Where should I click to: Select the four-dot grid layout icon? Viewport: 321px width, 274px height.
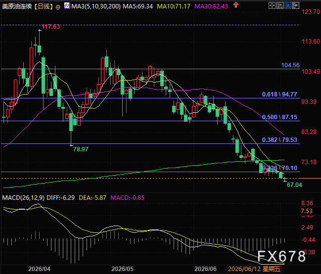click(272, 5)
